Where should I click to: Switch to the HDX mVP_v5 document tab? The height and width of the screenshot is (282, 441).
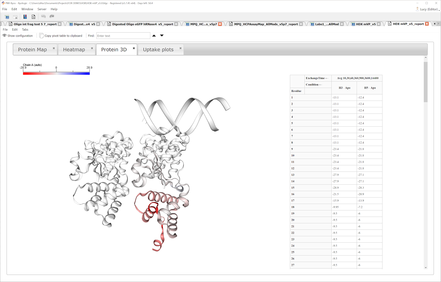pos(365,24)
